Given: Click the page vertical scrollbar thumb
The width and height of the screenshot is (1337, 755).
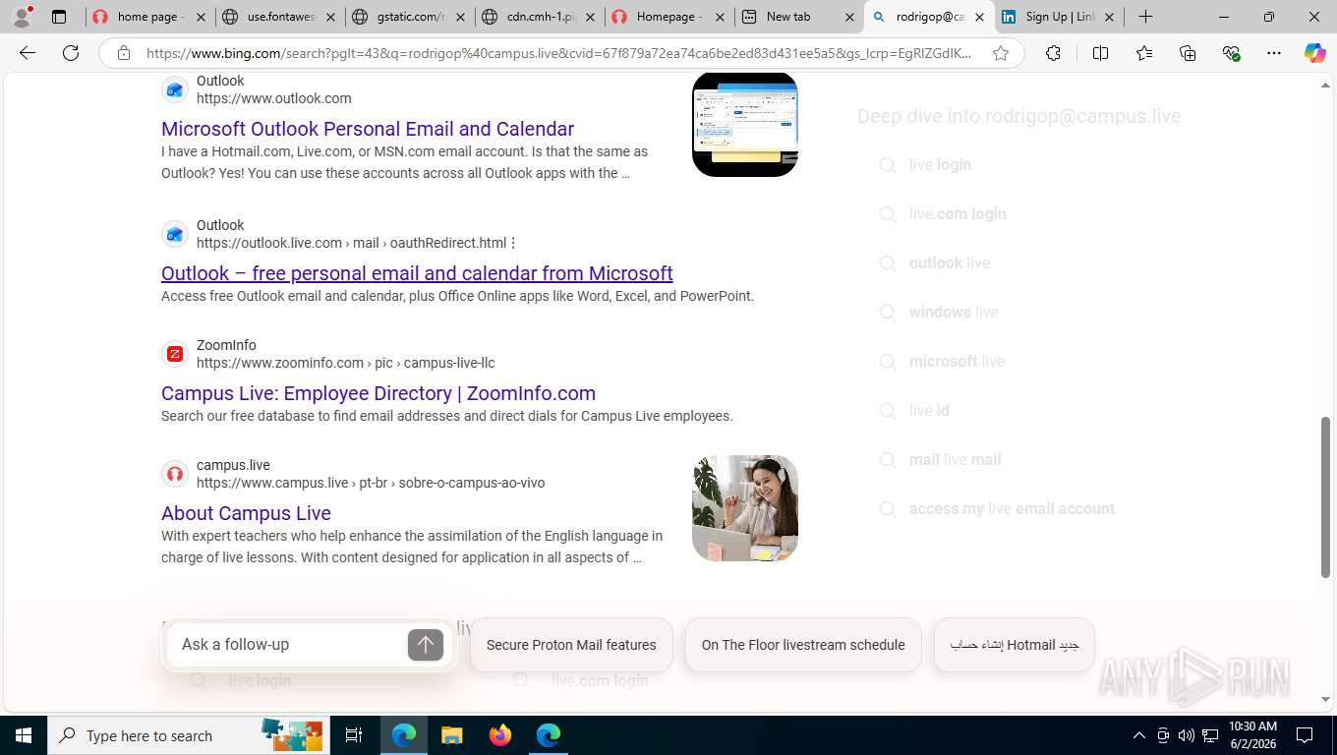Looking at the screenshot, I should pyautogui.click(x=1325, y=496).
